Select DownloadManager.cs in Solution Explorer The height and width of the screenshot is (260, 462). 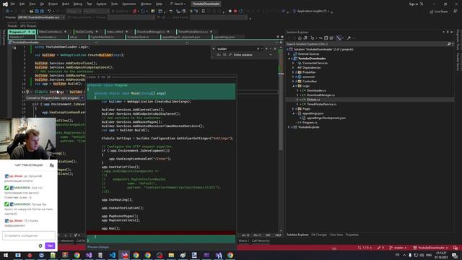pyautogui.click(x=321, y=95)
